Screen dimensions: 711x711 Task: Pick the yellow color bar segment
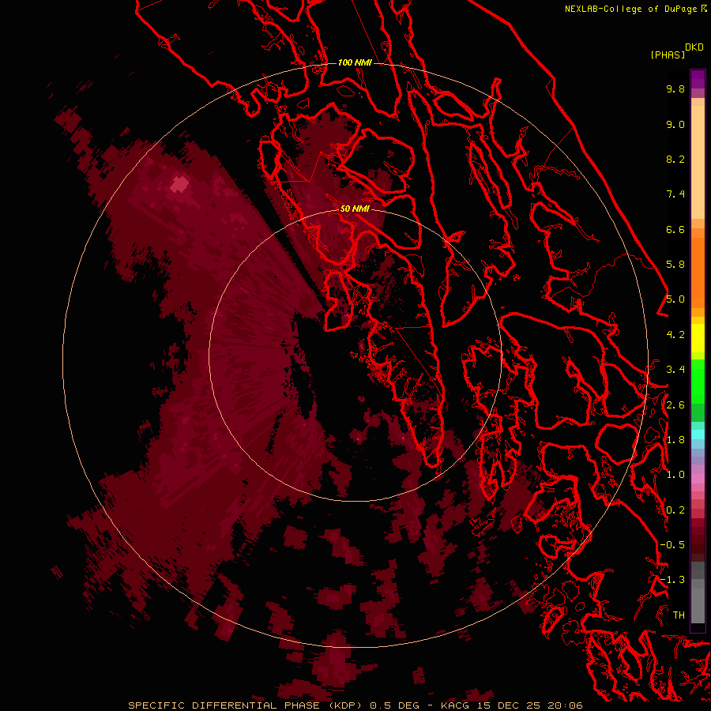pyautogui.click(x=698, y=338)
